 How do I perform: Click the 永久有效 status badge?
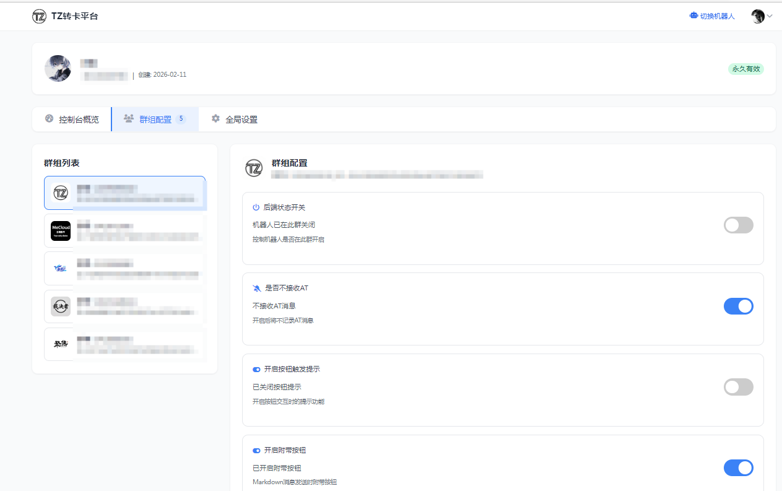(745, 69)
